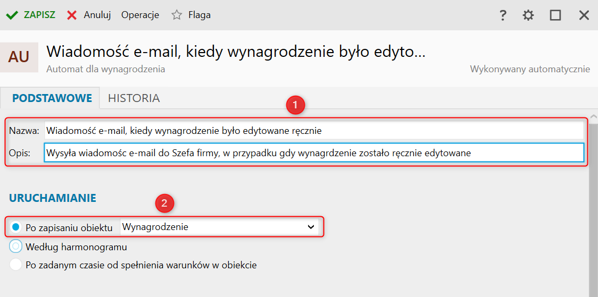The image size is (598, 297).
Task: Select 'Po zapisaniu obiektu' radio button
Action: click(16, 227)
